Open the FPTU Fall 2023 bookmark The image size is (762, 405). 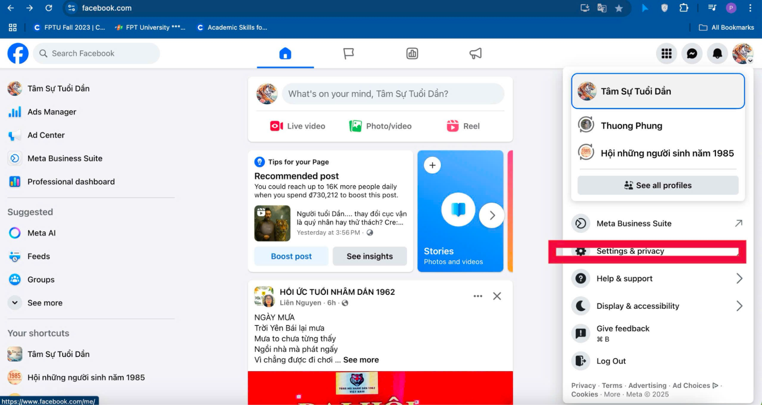69,27
